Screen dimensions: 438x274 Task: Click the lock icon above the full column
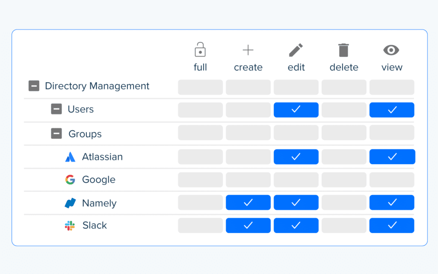(200, 50)
